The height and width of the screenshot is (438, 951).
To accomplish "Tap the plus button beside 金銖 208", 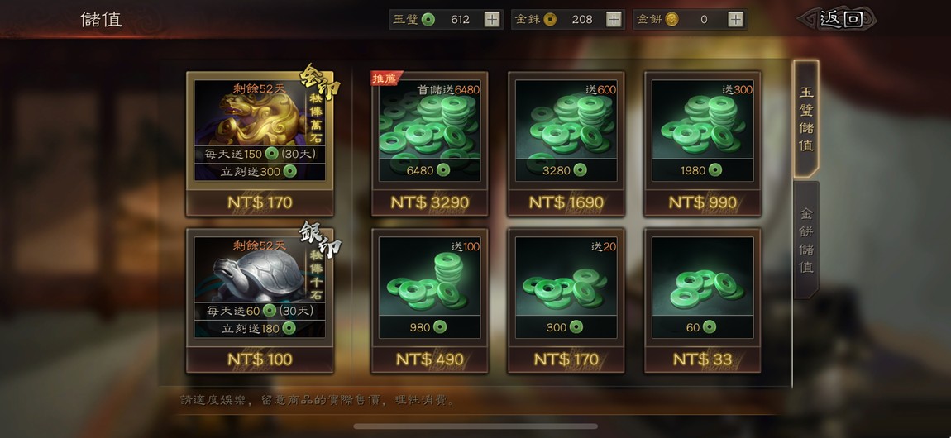I will 614,19.
